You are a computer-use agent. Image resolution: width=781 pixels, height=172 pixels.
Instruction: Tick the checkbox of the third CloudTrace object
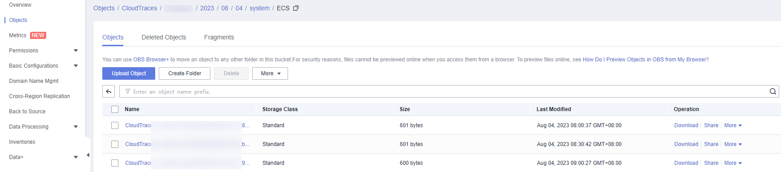pos(115,163)
